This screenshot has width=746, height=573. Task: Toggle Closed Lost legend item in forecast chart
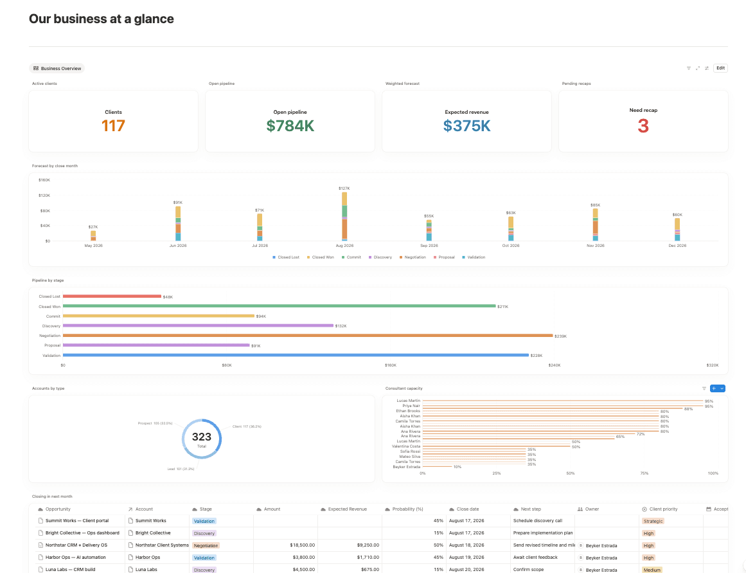click(286, 257)
